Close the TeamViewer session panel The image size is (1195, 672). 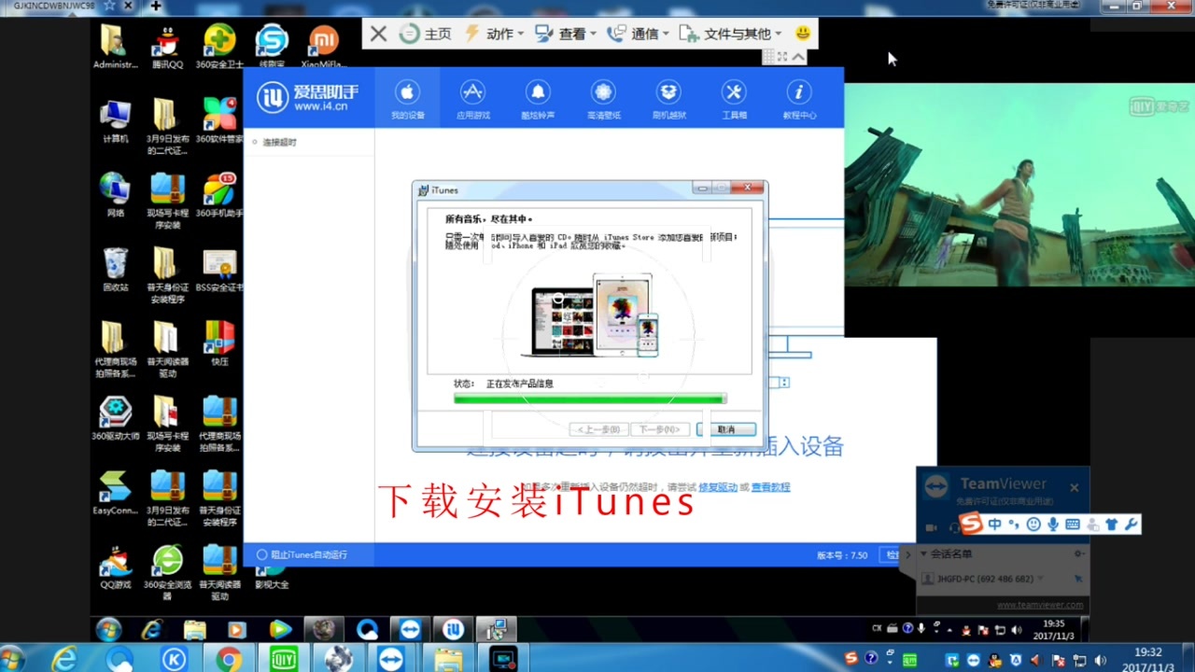point(1074,487)
